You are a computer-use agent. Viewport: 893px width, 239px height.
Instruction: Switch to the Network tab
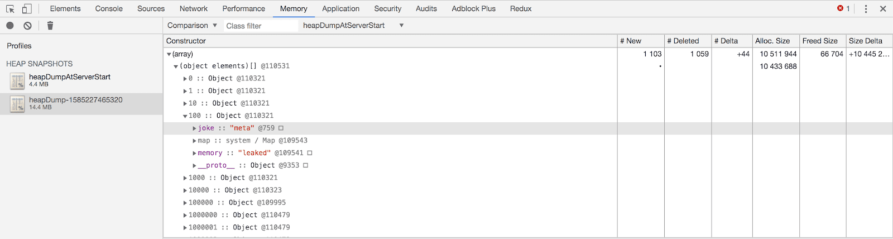pyautogui.click(x=193, y=9)
